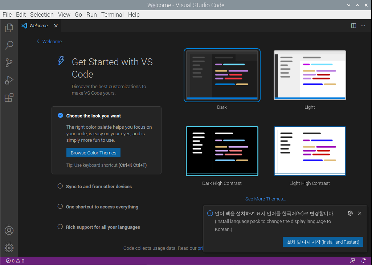Viewport: 372px width, 265px height.
Task: Select the Light theme preview
Action: click(310, 75)
